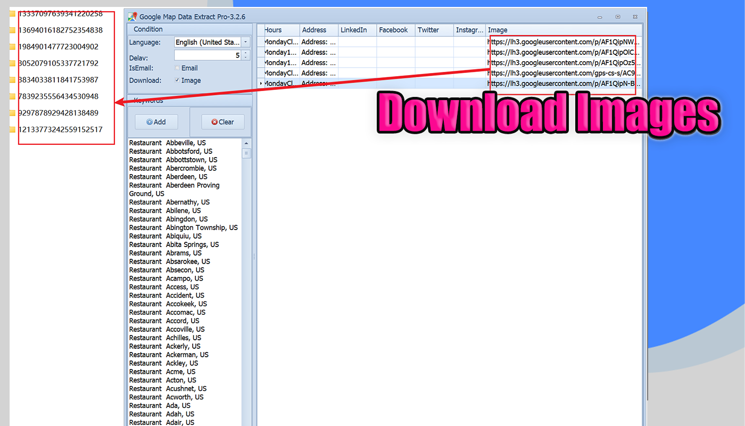745x426 pixels.
Task: Pick keyword "Restaurant Abernathy, US"
Action: pyautogui.click(x=169, y=202)
